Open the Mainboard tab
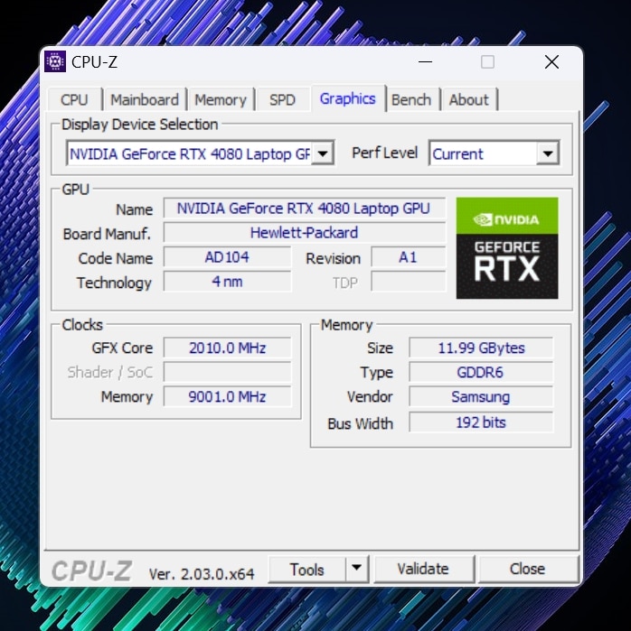This screenshot has width=631, height=631. coord(145,99)
